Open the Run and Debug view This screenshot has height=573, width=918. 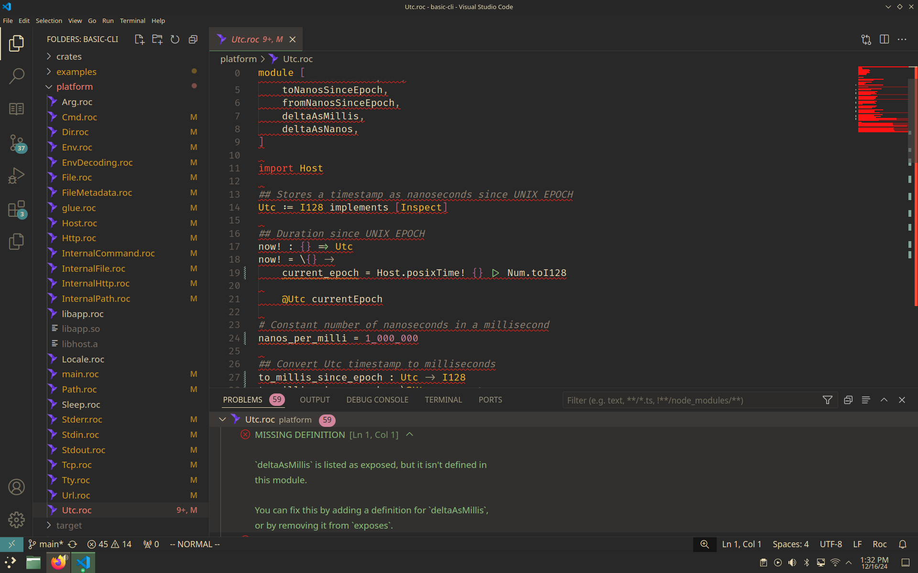pos(16,175)
